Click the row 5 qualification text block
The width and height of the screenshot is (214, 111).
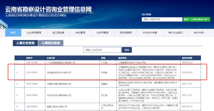148,107
